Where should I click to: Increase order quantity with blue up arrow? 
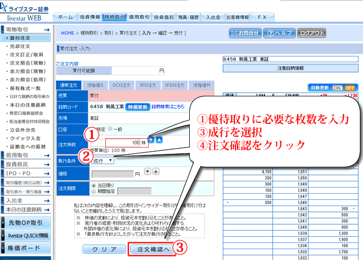pos(160,140)
